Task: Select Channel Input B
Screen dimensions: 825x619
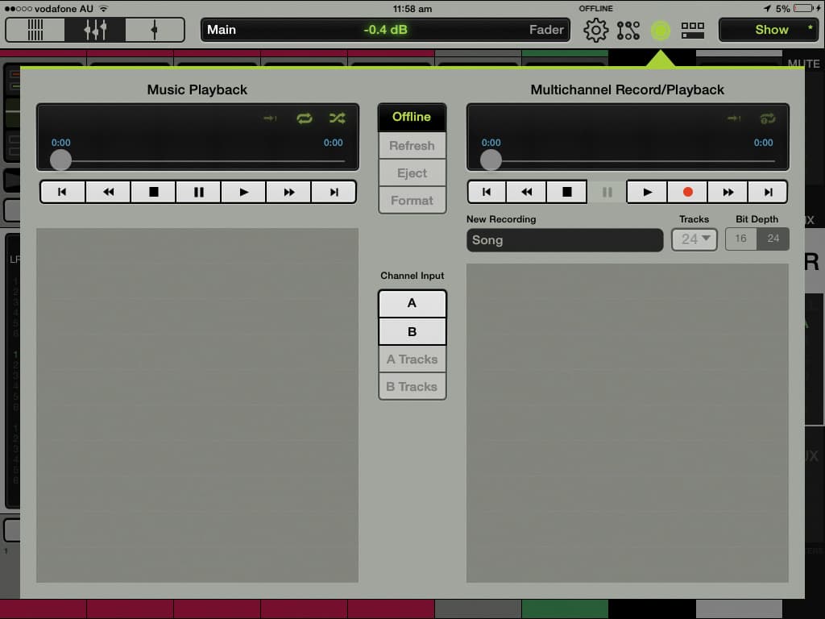Action: [x=412, y=331]
